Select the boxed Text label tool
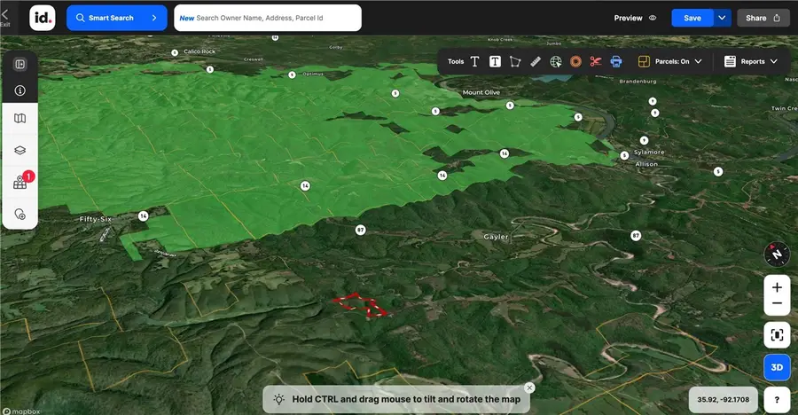This screenshot has width=798, height=415. (x=495, y=62)
